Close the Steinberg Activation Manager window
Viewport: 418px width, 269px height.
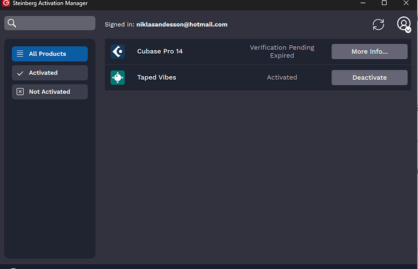point(406,4)
